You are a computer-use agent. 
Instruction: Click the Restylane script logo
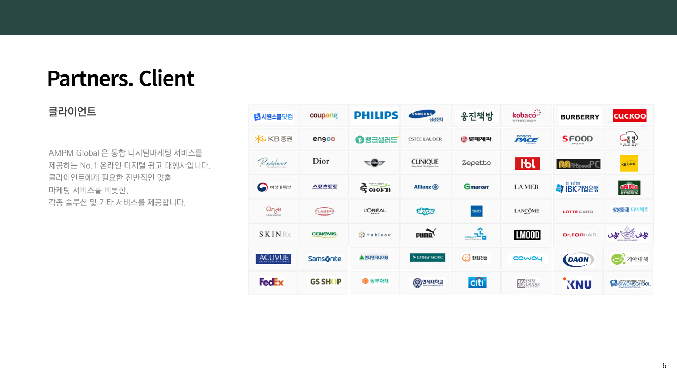(x=272, y=163)
